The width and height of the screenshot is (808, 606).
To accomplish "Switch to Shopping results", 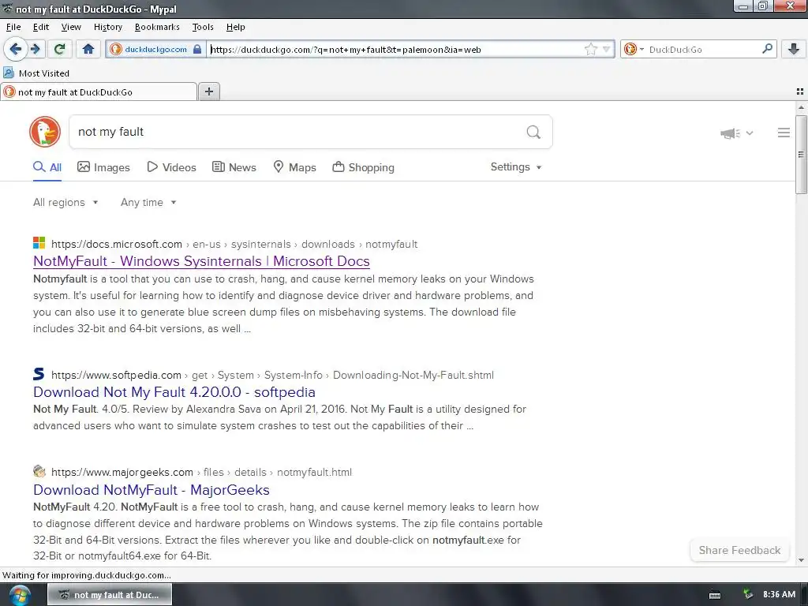I will pyautogui.click(x=363, y=167).
